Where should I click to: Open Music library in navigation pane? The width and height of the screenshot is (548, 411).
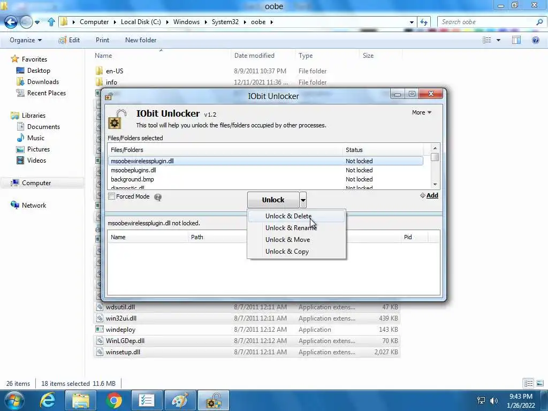click(36, 138)
